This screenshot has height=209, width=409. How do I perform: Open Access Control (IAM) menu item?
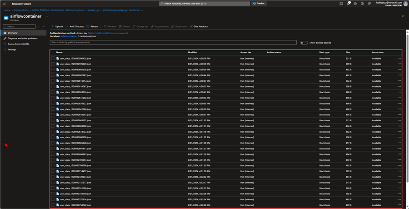click(x=18, y=44)
